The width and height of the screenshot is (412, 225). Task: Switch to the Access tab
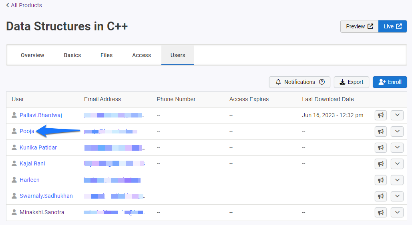point(141,55)
